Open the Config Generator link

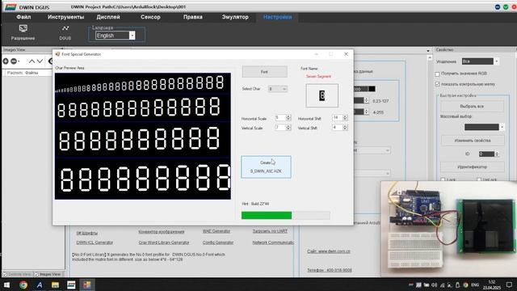218,242
